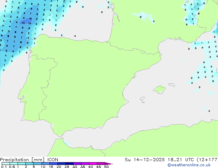Click the '45' legend scale label
218x168 pixels.
point(98,167)
